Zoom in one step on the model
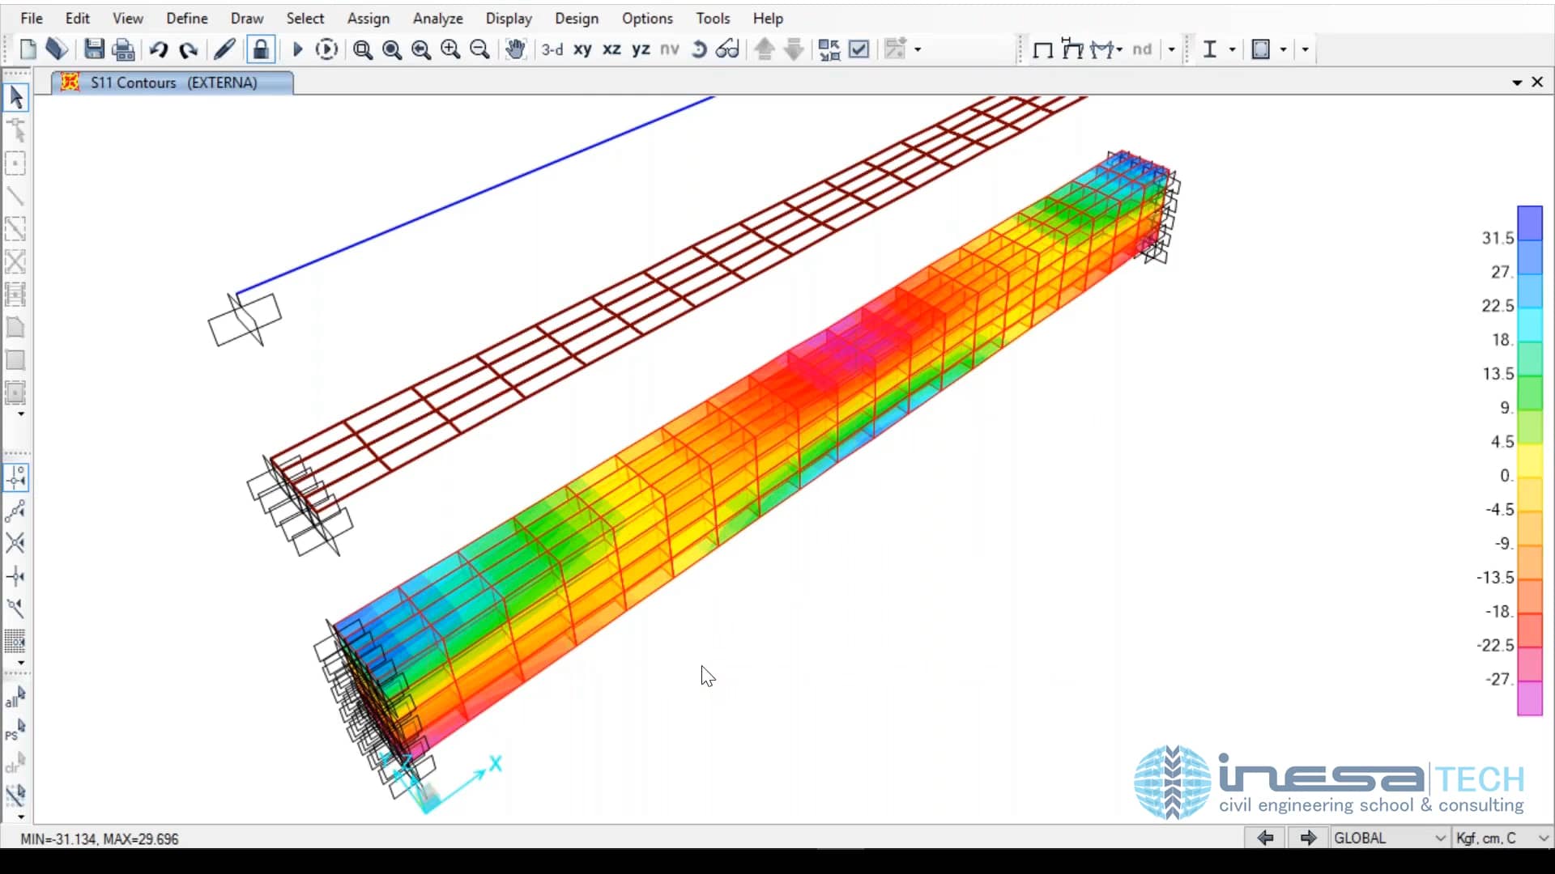Viewport: 1555px width, 874px height. point(449,49)
